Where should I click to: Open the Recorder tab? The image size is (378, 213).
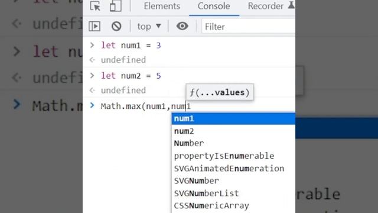tap(266, 6)
